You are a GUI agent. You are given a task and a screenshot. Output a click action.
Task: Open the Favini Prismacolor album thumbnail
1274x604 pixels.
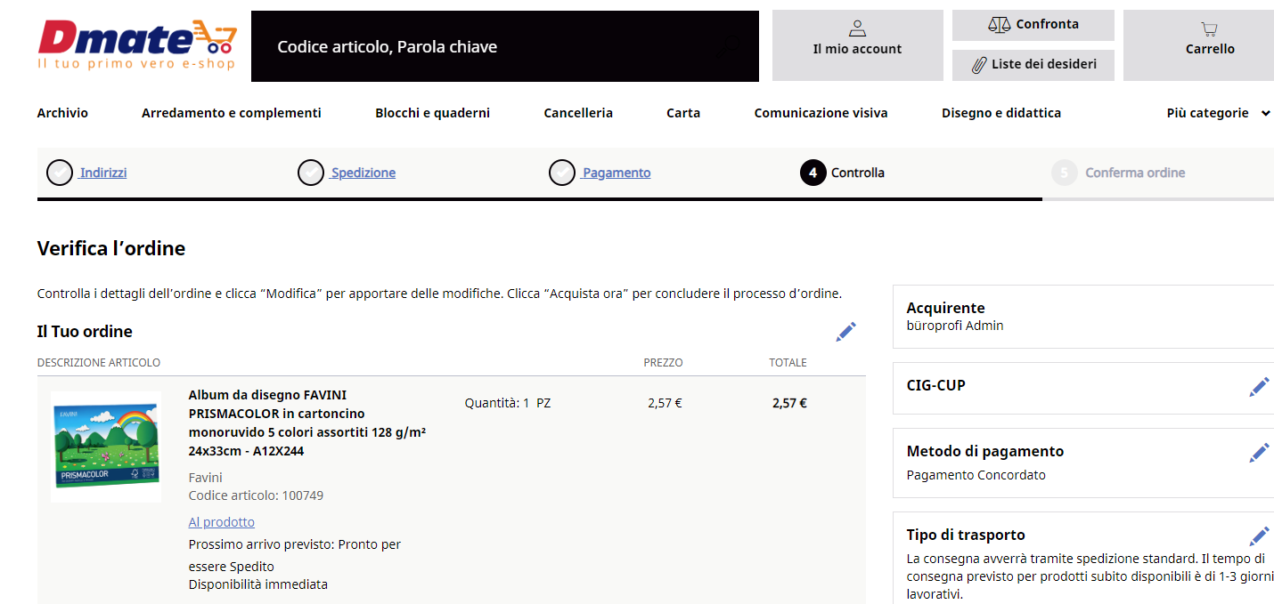click(x=106, y=447)
